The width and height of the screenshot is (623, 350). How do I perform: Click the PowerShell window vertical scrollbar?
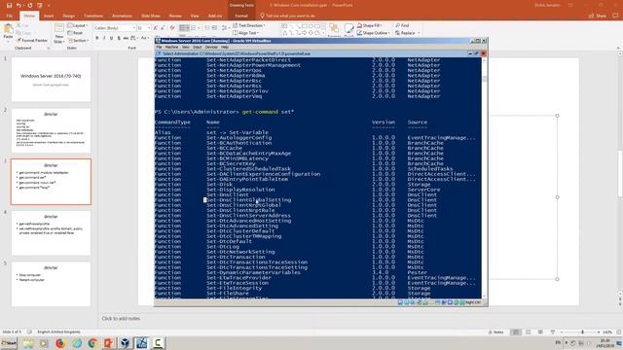coord(484,178)
